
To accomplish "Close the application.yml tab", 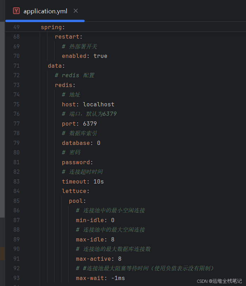I will pyautogui.click(x=76, y=11).
